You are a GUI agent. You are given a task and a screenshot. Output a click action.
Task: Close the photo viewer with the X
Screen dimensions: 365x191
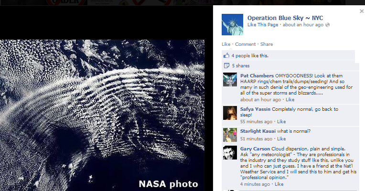pos(362,11)
